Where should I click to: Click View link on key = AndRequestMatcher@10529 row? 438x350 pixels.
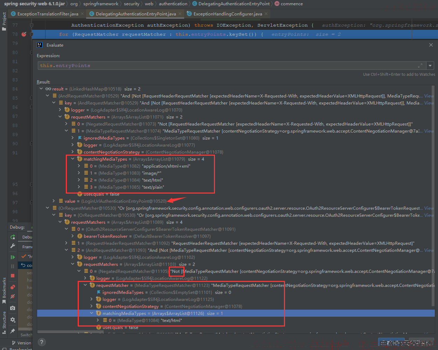(x=429, y=103)
